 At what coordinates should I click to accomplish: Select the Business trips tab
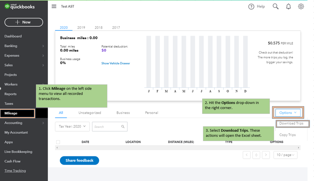(x=123, y=113)
